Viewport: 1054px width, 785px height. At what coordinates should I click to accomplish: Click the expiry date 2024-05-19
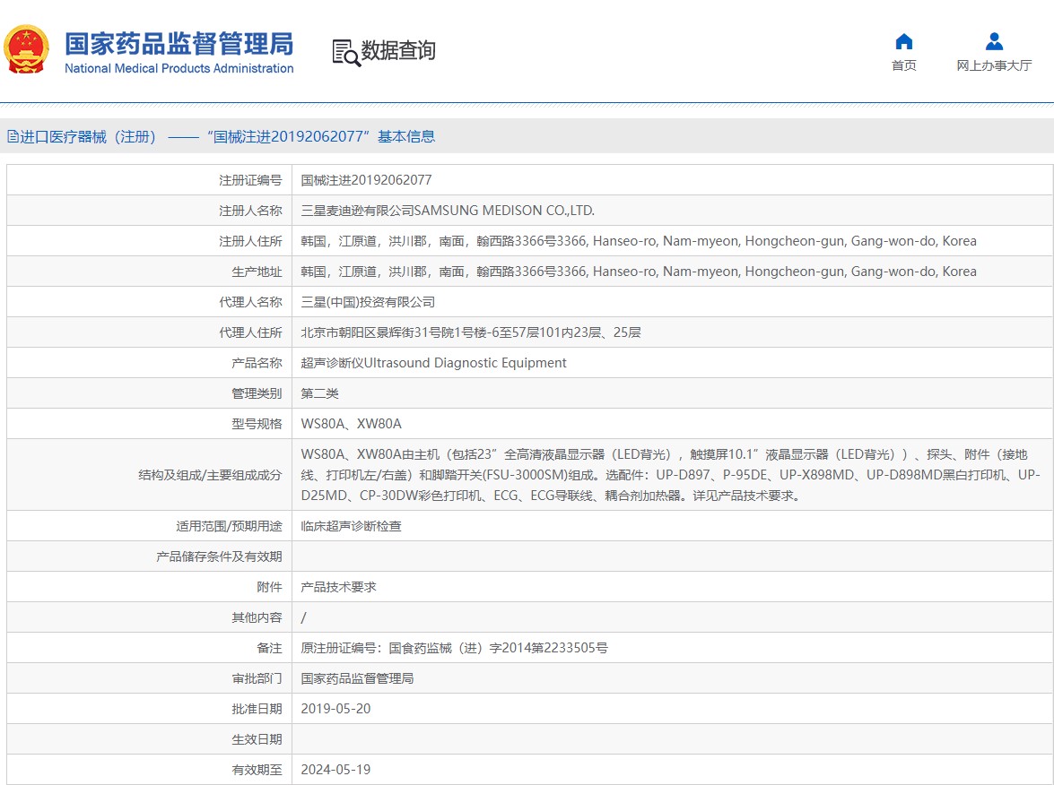click(x=335, y=770)
